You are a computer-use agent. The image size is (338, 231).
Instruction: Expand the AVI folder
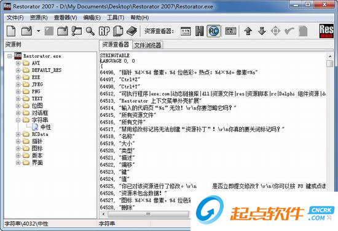pyautogui.click(x=18, y=63)
